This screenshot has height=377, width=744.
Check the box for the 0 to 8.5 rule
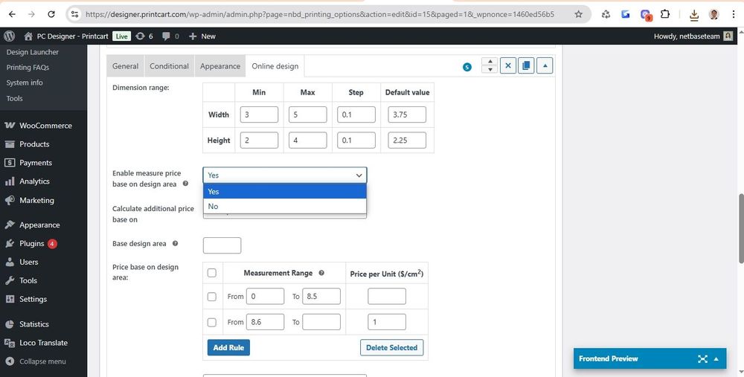point(212,297)
